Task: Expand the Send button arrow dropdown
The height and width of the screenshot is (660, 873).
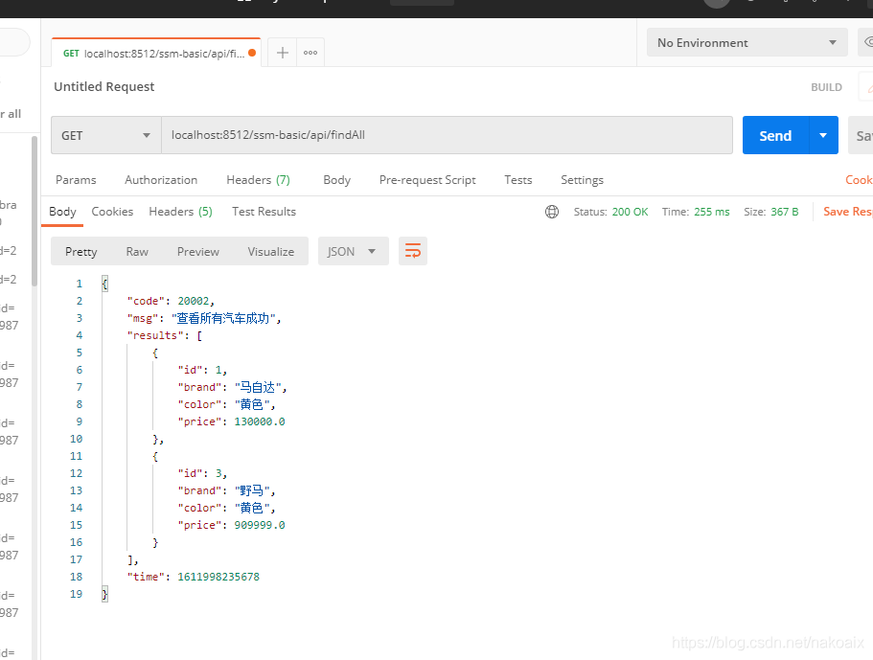Action: [x=823, y=136]
